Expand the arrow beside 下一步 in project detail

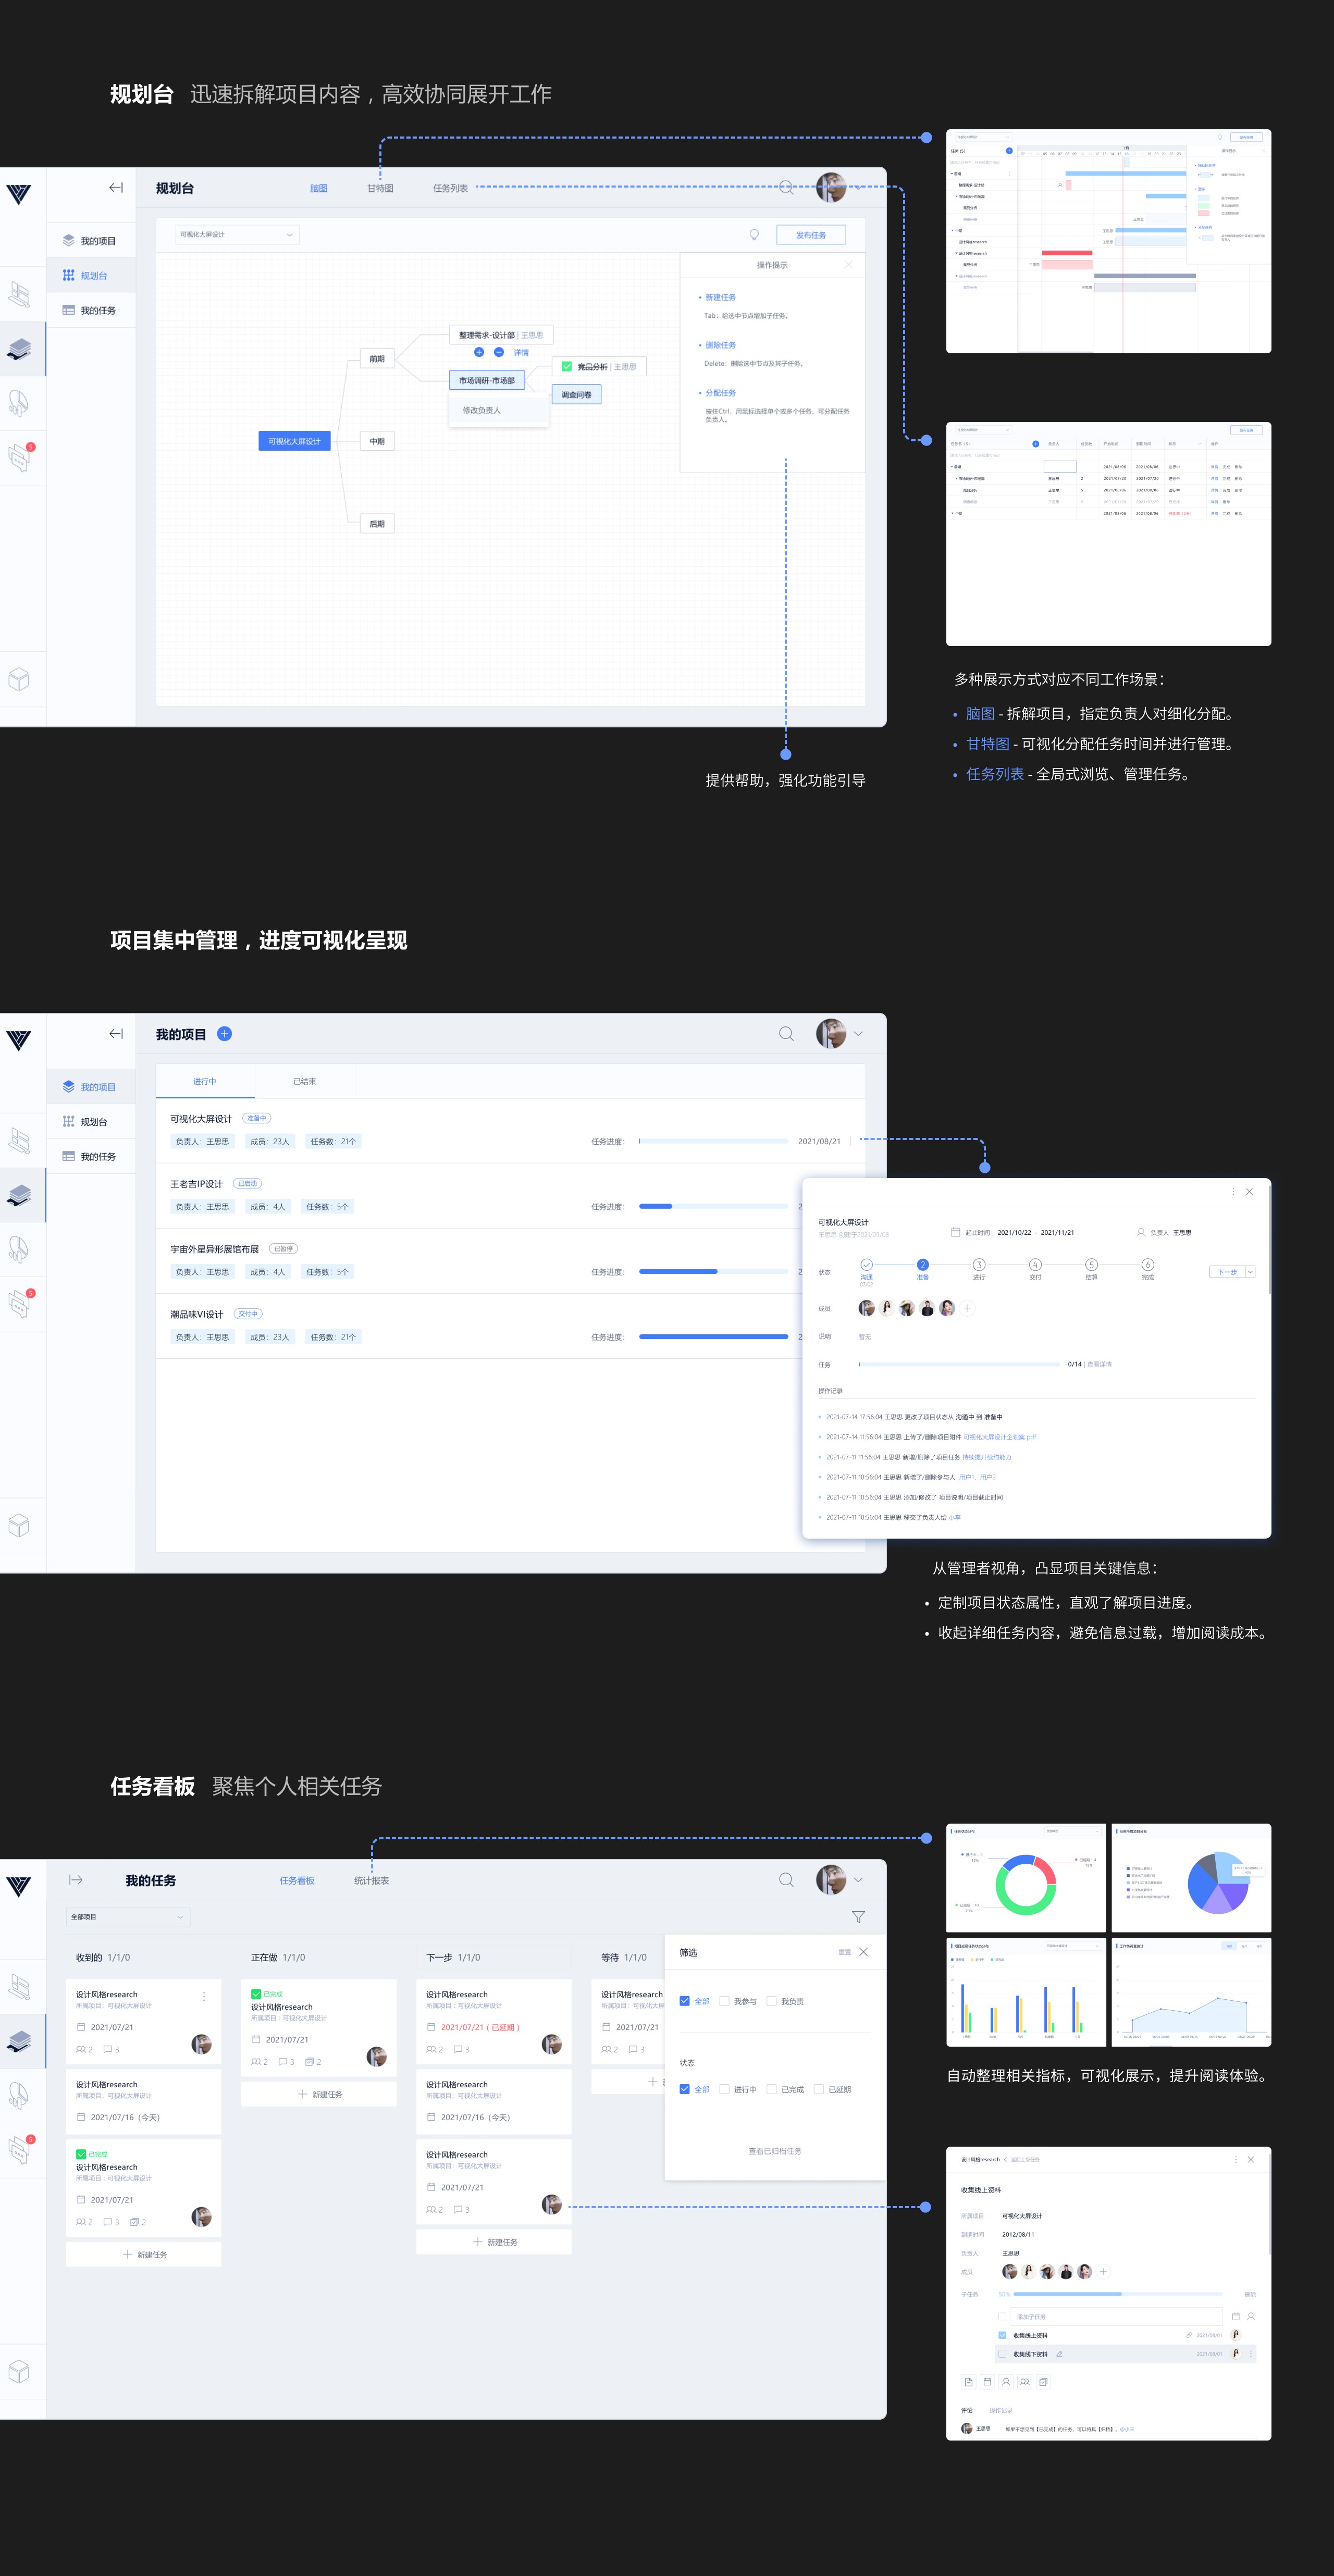[x=1250, y=1272]
